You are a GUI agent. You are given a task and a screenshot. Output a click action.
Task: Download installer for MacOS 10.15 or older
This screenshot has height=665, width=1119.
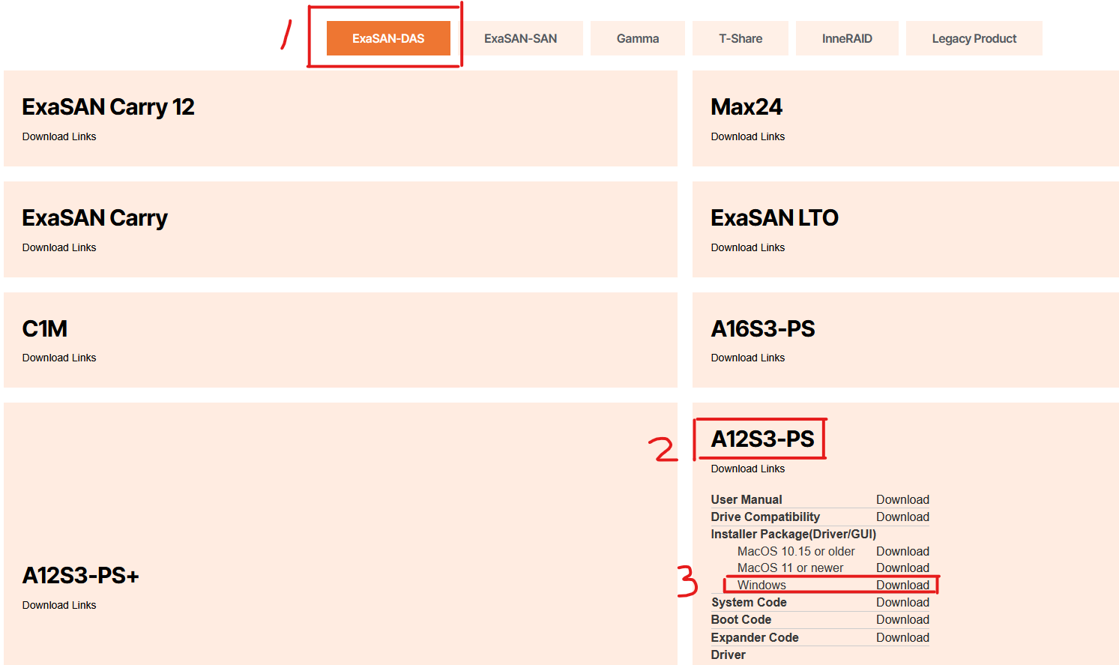click(x=902, y=551)
